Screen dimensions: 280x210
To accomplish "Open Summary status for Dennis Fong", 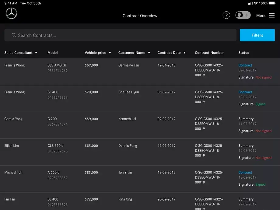I will 246,145.
